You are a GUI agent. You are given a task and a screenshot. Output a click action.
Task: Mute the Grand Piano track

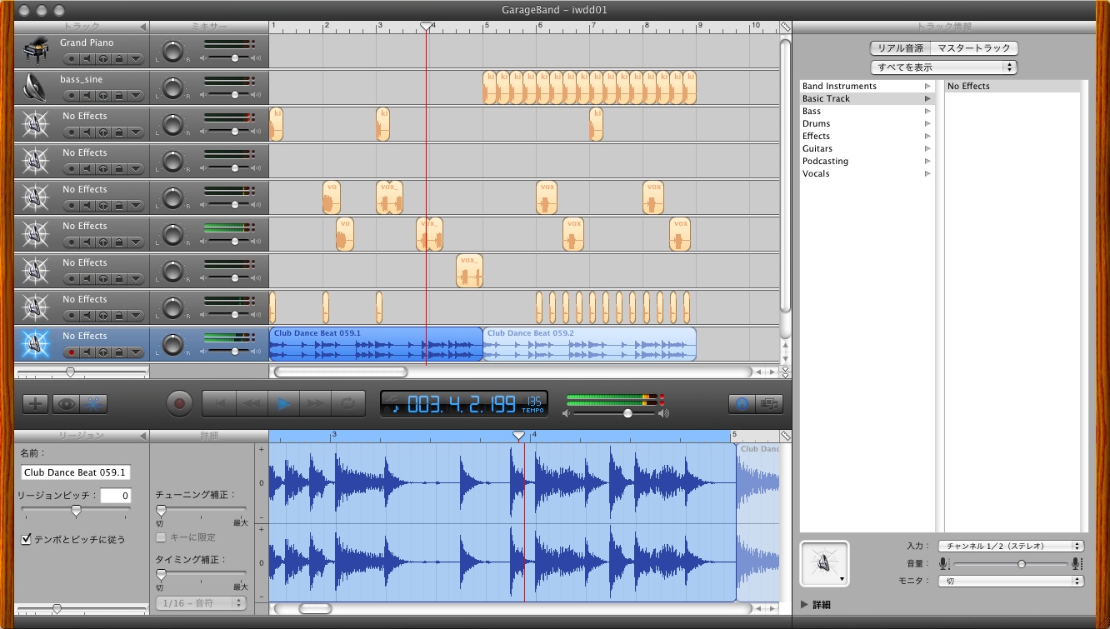pos(87,59)
